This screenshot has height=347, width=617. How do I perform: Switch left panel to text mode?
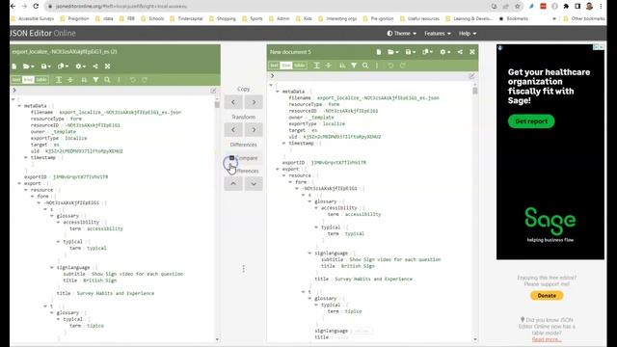coord(16,80)
